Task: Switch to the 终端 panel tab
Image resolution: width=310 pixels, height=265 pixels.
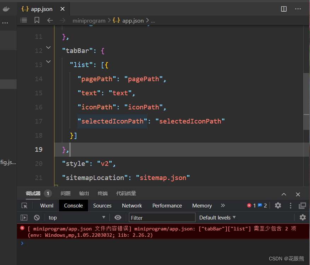Action: pyautogui.click(x=103, y=193)
